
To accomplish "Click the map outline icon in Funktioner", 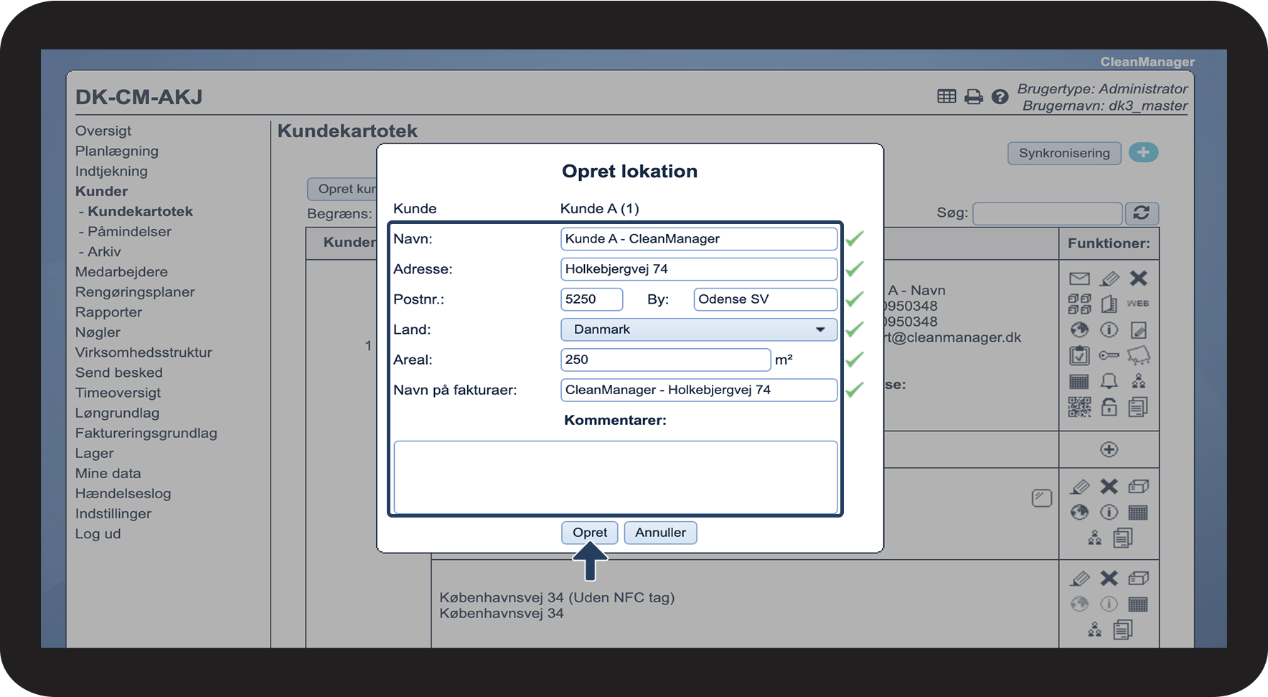I will coord(1138,355).
